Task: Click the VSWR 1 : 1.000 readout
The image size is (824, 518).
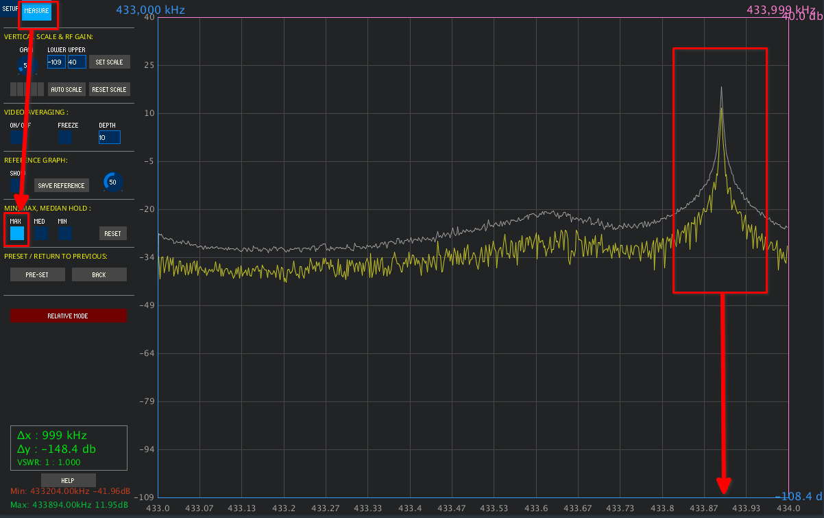Action: (x=49, y=462)
